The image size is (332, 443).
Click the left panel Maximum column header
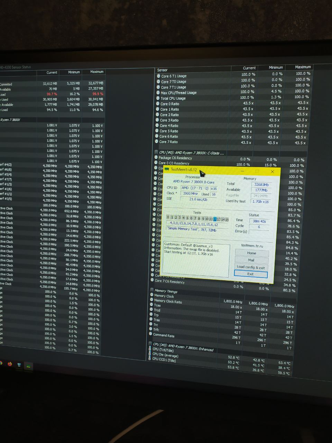tap(97, 72)
